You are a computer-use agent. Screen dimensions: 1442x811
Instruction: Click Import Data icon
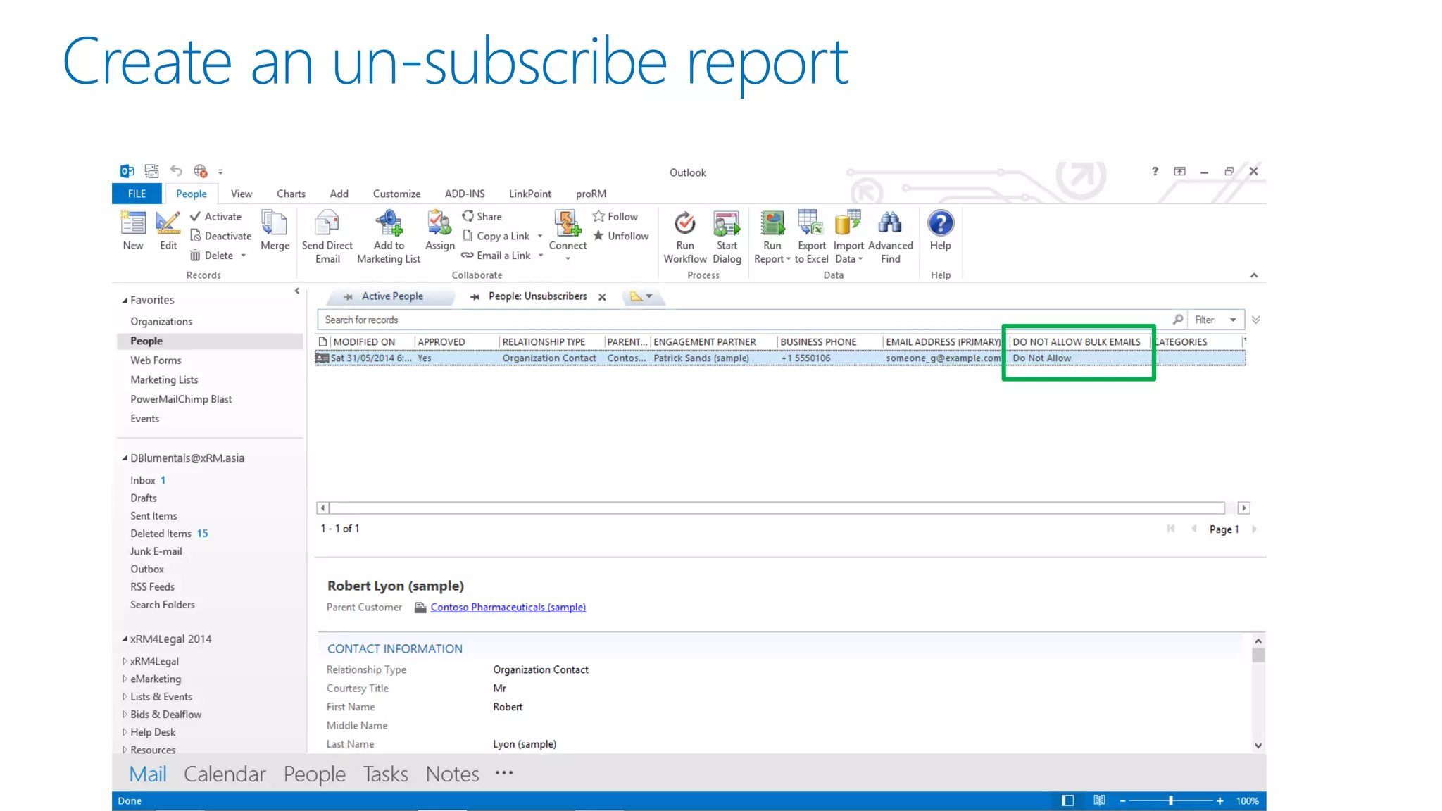[x=848, y=222]
